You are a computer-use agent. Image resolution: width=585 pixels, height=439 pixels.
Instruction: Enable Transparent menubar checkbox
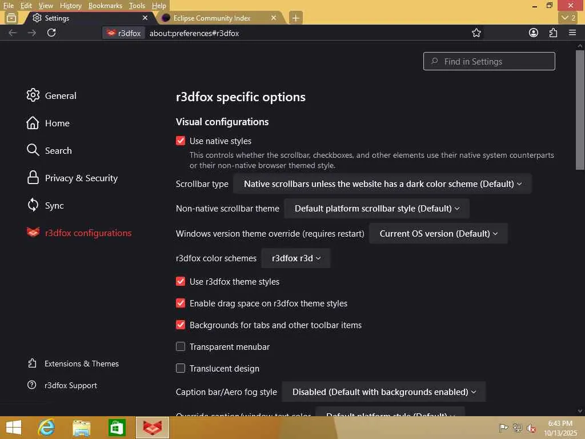pos(181,346)
